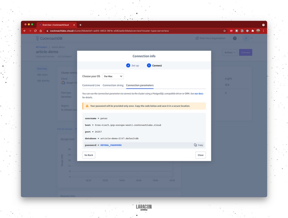Open the Chrome profile avatar
288x218 pixels.
(258, 31)
